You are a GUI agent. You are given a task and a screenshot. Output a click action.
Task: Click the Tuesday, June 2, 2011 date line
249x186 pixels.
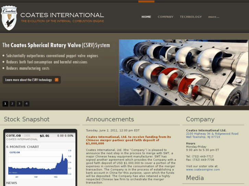113,130
